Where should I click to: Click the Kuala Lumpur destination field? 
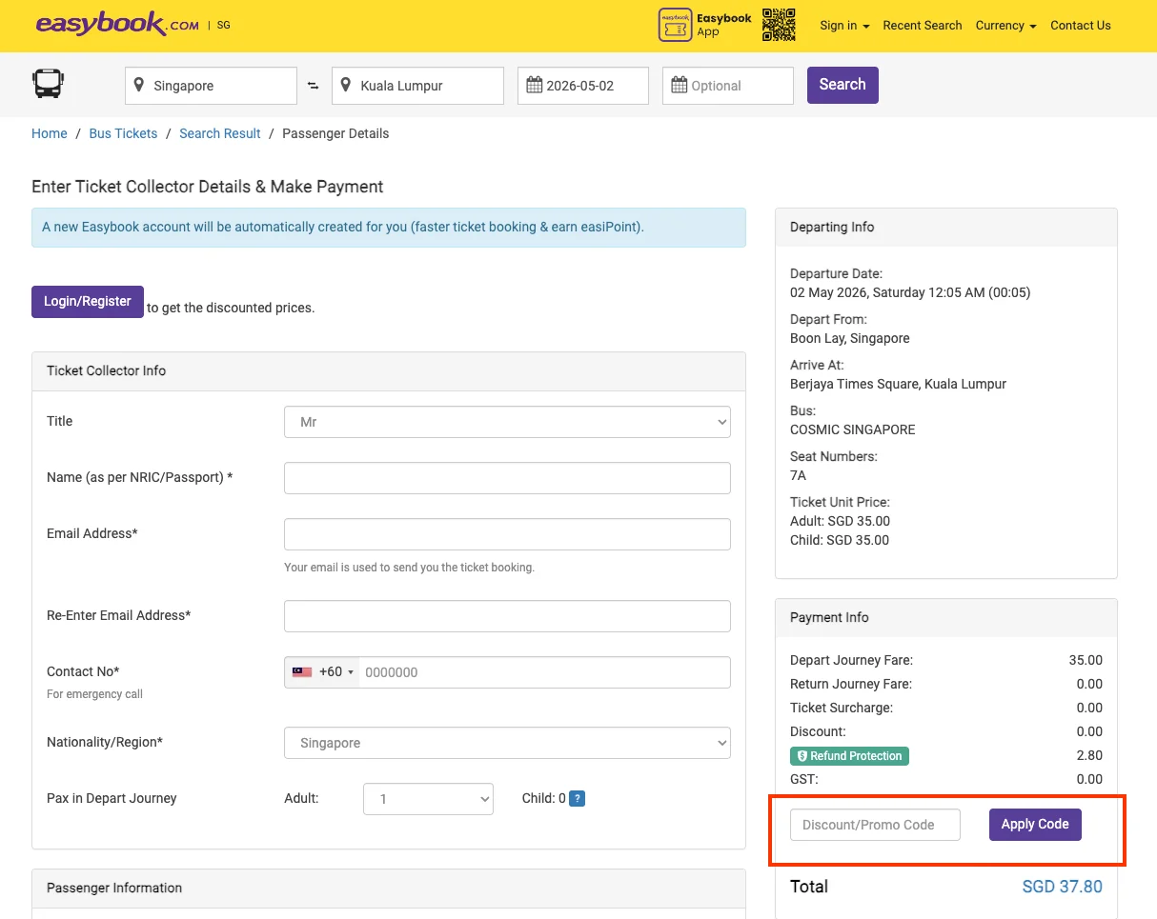click(x=417, y=86)
